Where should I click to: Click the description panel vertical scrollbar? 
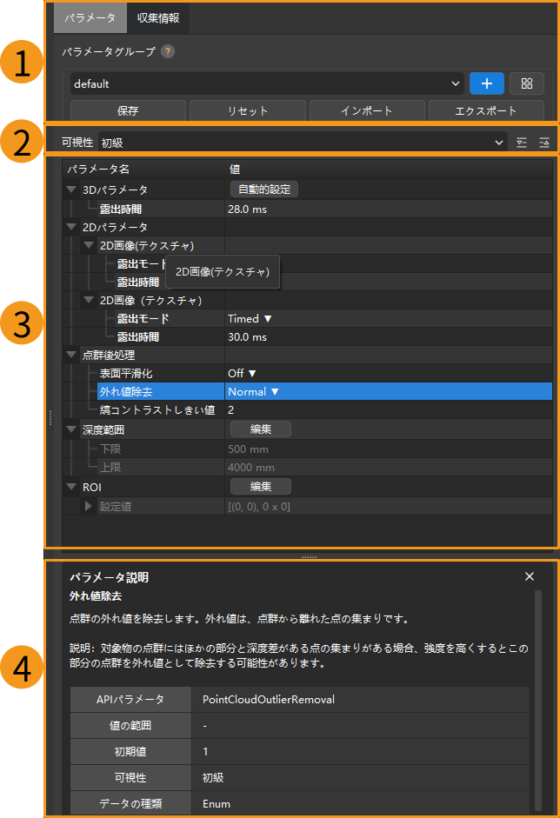tap(538, 699)
